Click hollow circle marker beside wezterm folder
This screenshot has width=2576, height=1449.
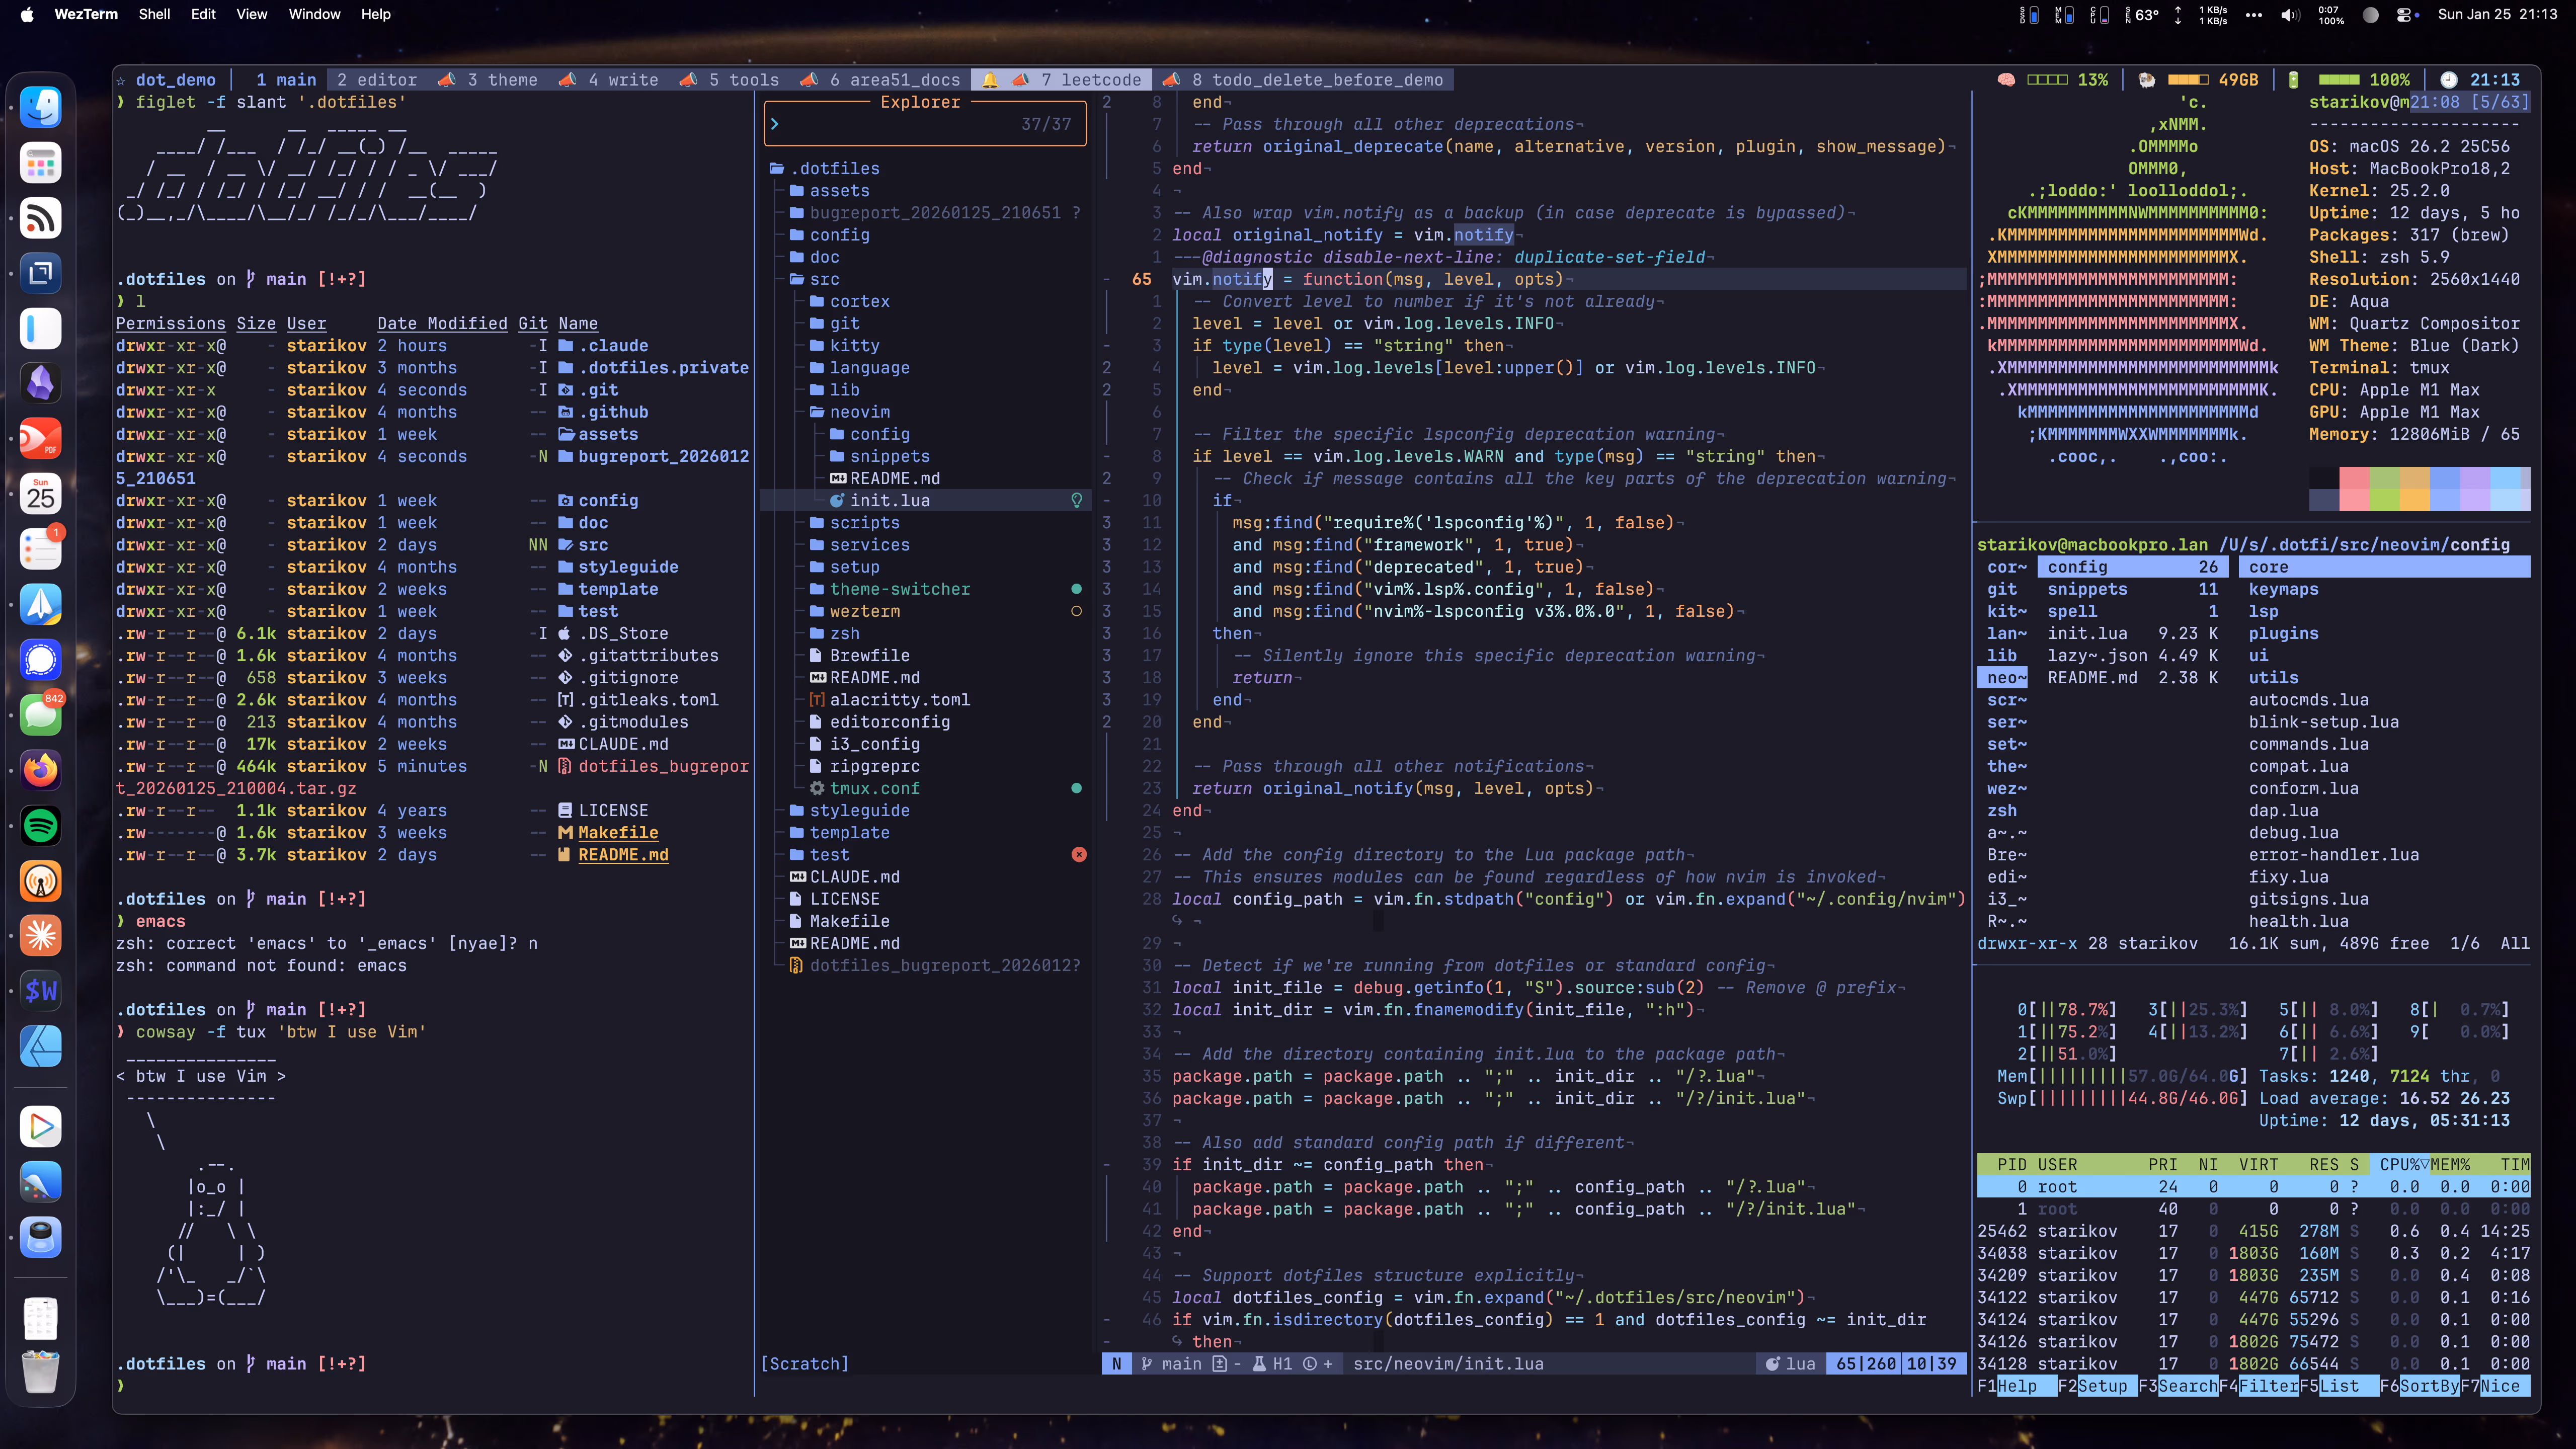tap(1076, 611)
